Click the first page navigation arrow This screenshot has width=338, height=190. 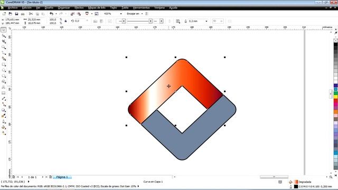click(x=17, y=177)
